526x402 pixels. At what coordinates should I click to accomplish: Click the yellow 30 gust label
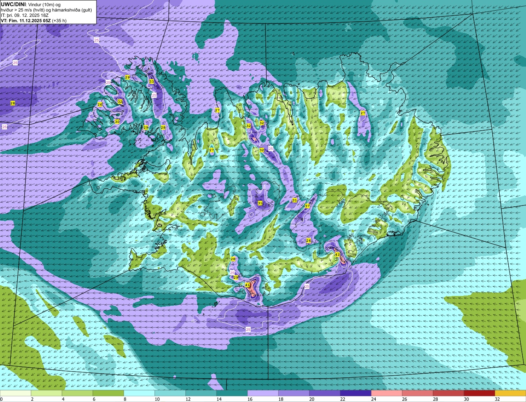click(117, 122)
